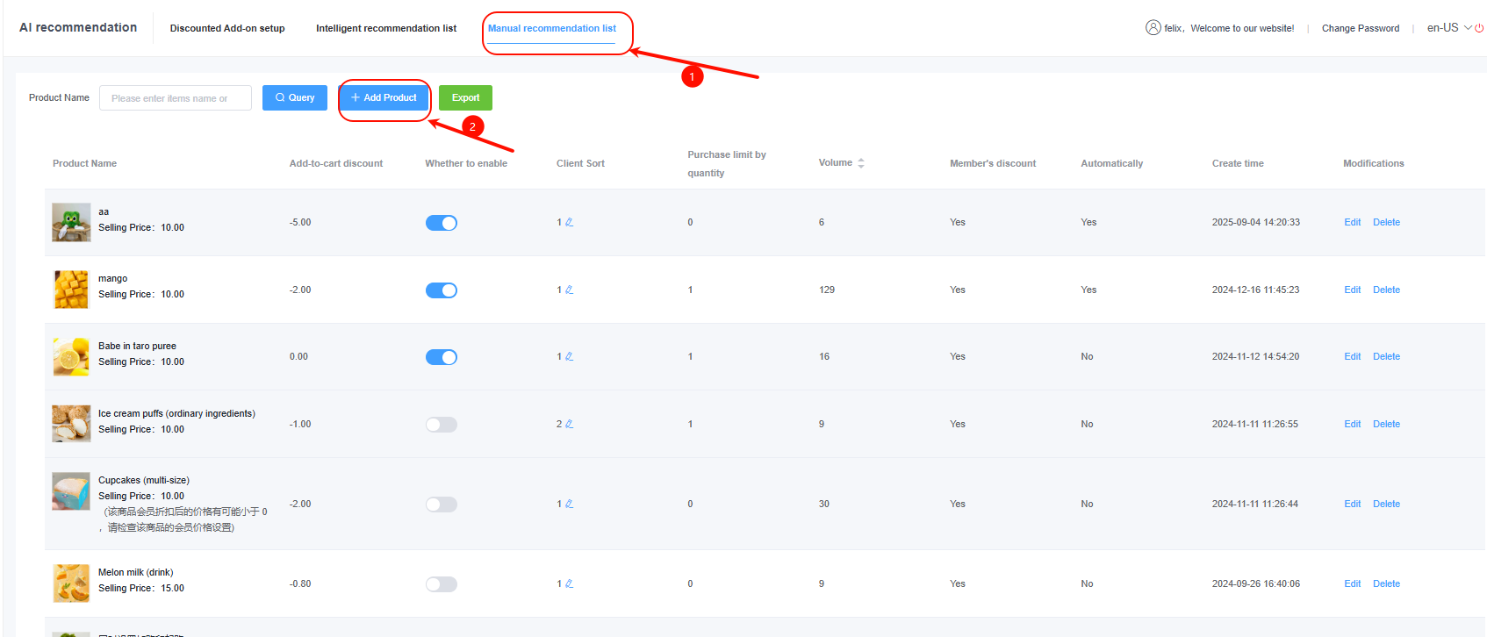Export the recommendation list
This screenshot has width=1487, height=637.
[465, 97]
